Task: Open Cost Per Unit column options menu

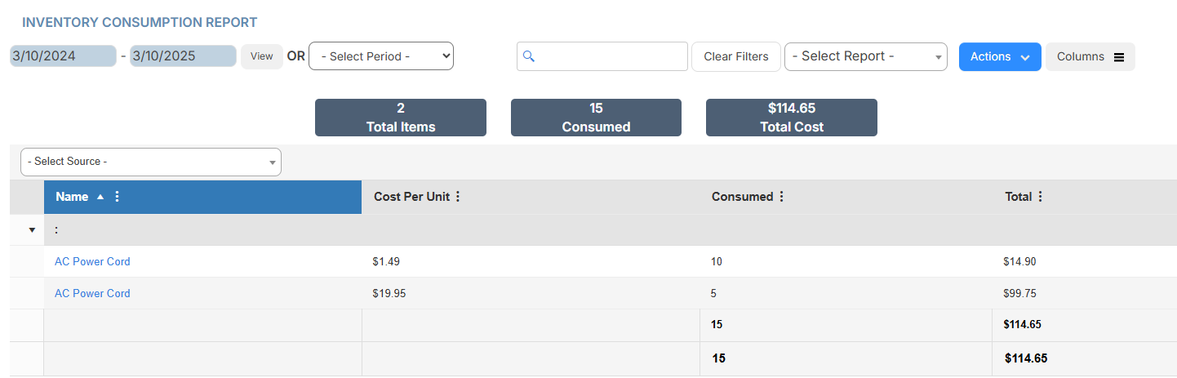Action: [x=457, y=197]
